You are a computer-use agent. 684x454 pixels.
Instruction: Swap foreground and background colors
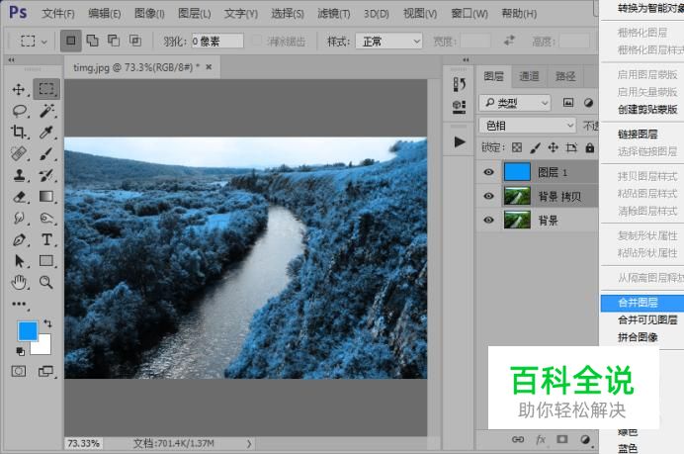[47, 323]
